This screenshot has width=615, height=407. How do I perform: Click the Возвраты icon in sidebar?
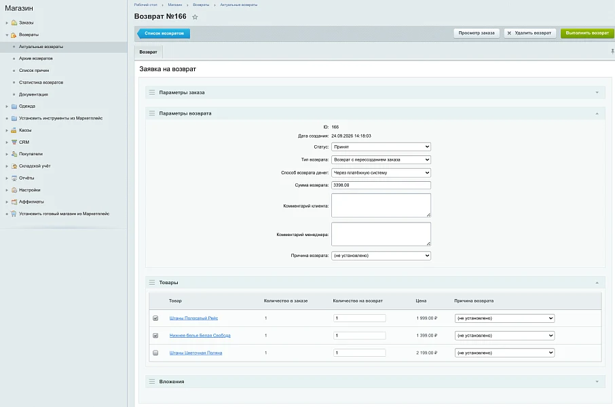click(14, 35)
